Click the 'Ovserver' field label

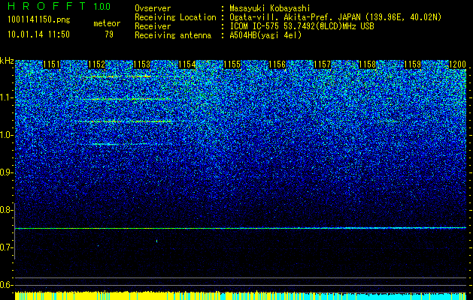(153, 9)
